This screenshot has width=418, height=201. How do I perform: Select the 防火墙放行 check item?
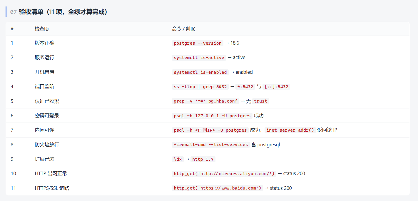pos(47,145)
